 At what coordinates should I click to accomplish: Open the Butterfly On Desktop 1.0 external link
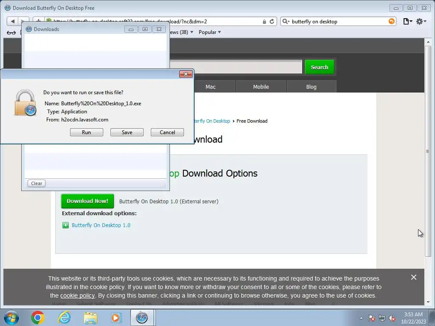[101, 225]
